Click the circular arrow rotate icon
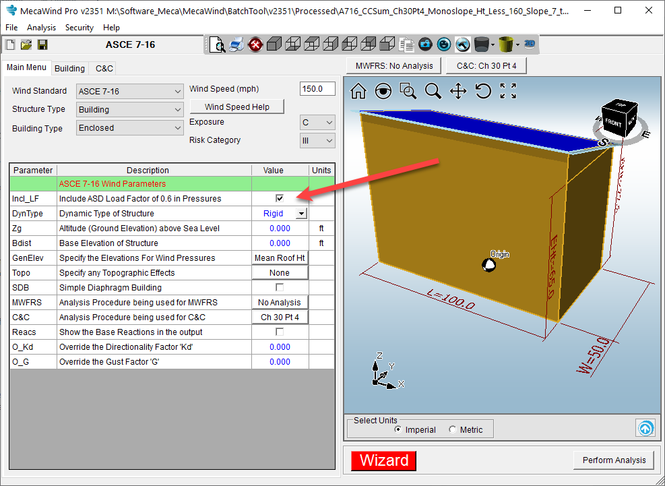Screen dimensions: 665x486 pos(483,91)
